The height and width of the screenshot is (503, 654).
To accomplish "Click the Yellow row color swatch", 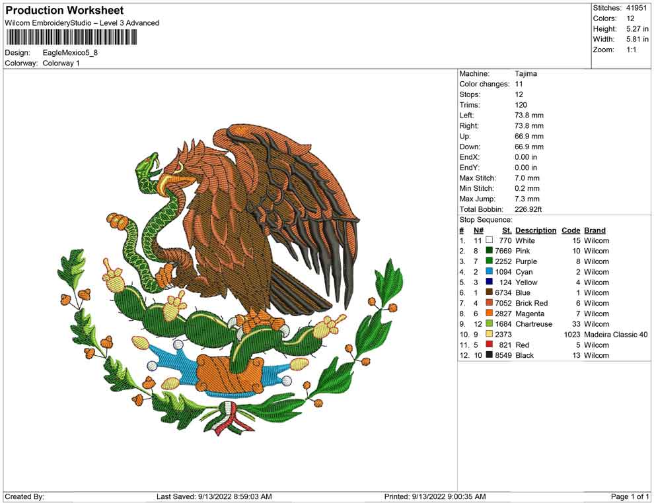I will pos(490,282).
